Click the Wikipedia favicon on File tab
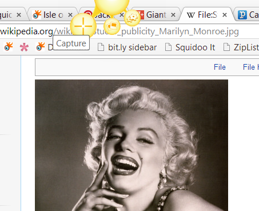 [x=191, y=15]
